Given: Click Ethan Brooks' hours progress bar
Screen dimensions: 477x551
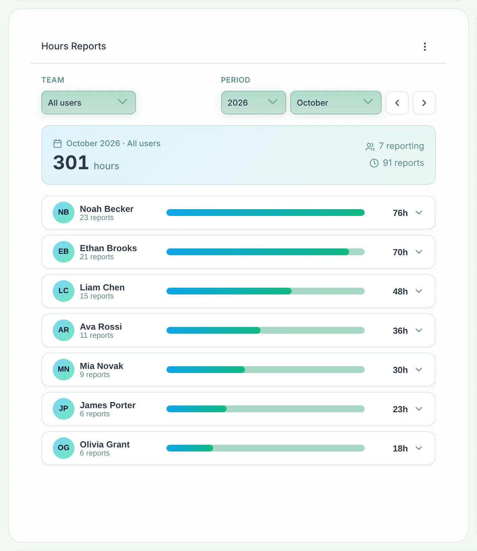Looking at the screenshot, I should pyautogui.click(x=266, y=252).
